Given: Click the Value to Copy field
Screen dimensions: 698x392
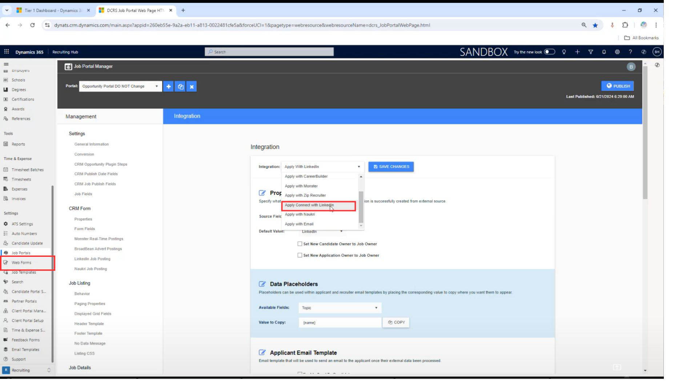Looking at the screenshot, I should point(340,322).
